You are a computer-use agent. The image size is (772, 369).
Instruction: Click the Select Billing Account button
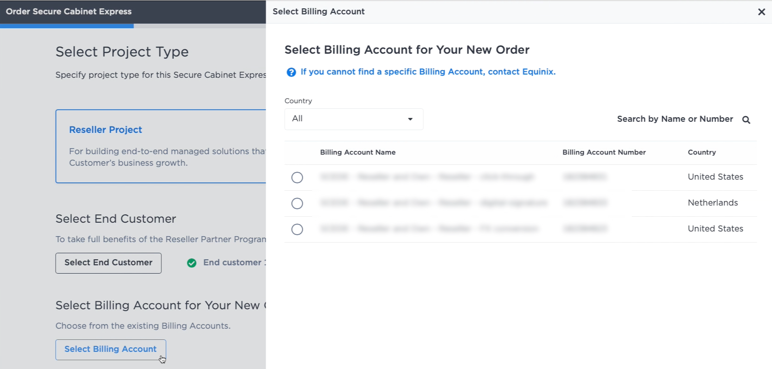[x=110, y=350]
